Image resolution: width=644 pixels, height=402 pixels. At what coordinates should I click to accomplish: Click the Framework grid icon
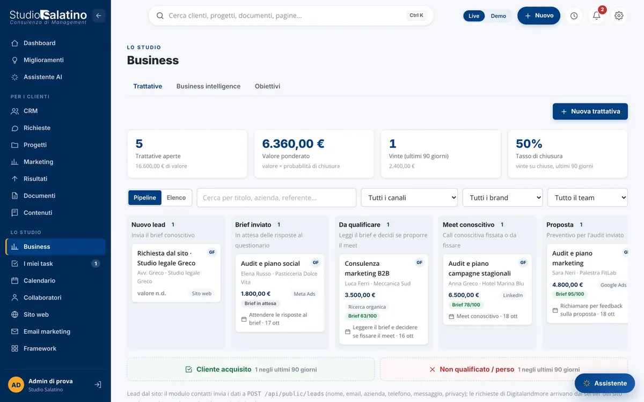coord(15,348)
